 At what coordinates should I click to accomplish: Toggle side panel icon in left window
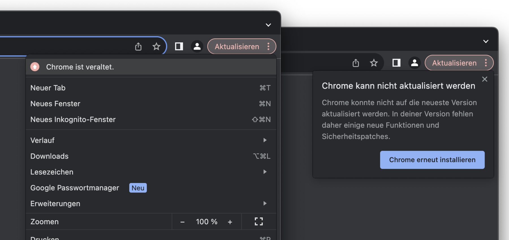click(x=179, y=46)
